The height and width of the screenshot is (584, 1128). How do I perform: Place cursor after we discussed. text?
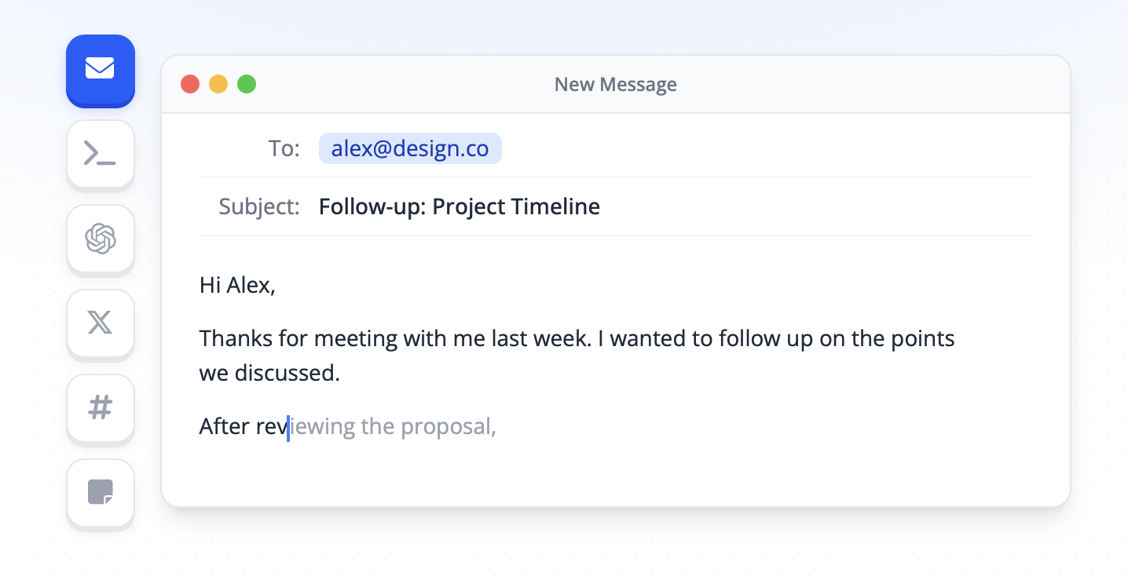(341, 373)
